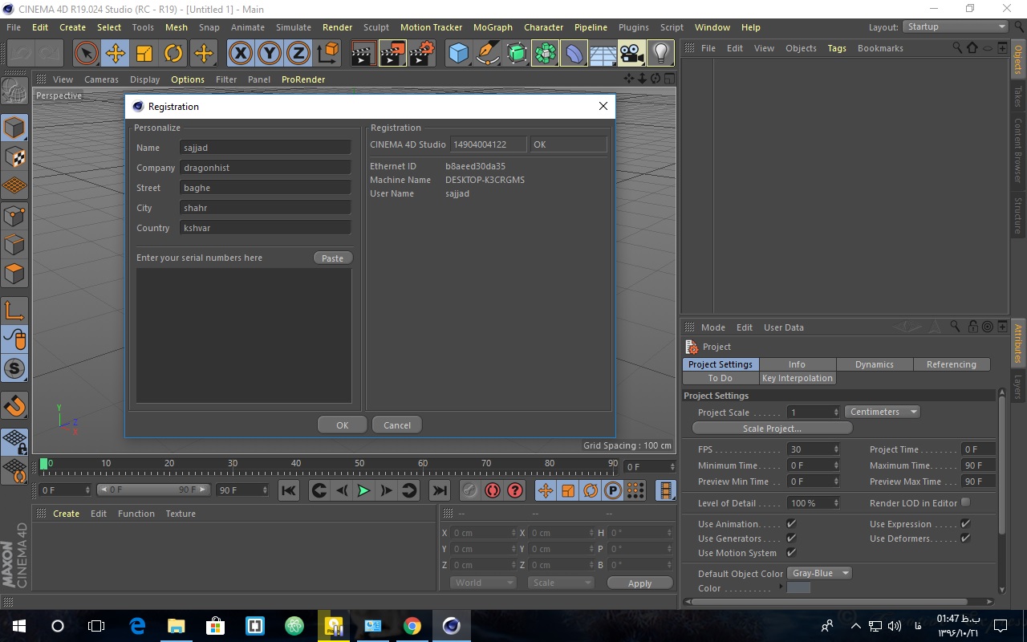
Task: Click the Make Editable icon
Action: click(14, 91)
